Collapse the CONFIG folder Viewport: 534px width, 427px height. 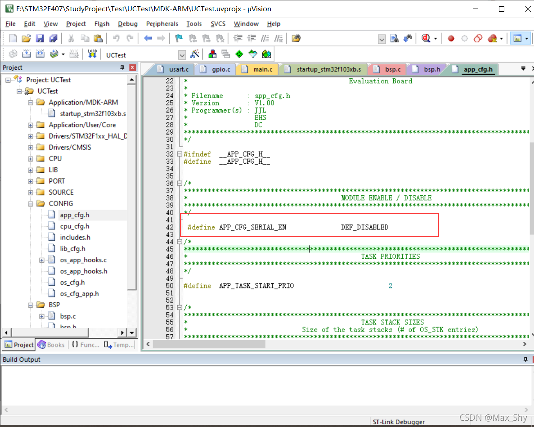click(31, 204)
